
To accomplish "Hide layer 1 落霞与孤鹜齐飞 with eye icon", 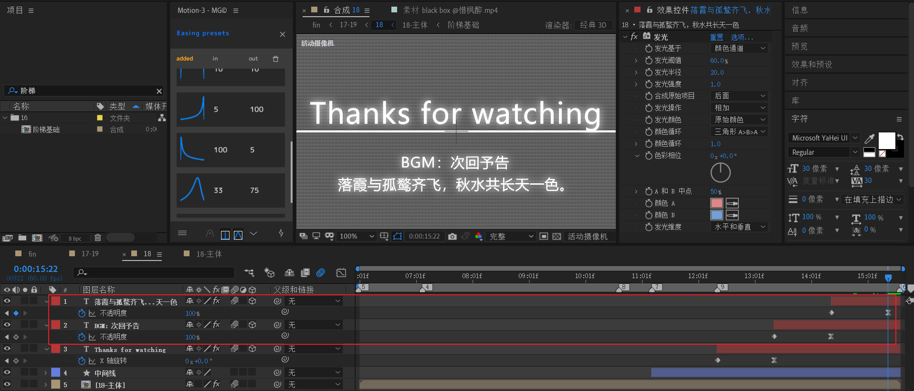I will click(7, 301).
